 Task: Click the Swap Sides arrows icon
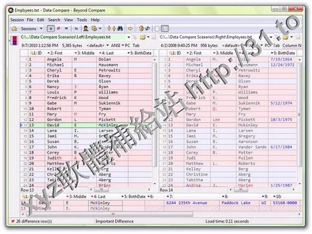(148, 28)
